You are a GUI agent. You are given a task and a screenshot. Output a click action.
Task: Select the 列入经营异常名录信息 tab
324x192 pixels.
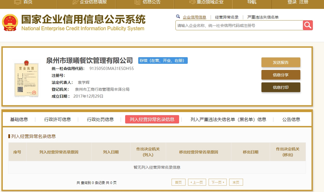coord(152,119)
